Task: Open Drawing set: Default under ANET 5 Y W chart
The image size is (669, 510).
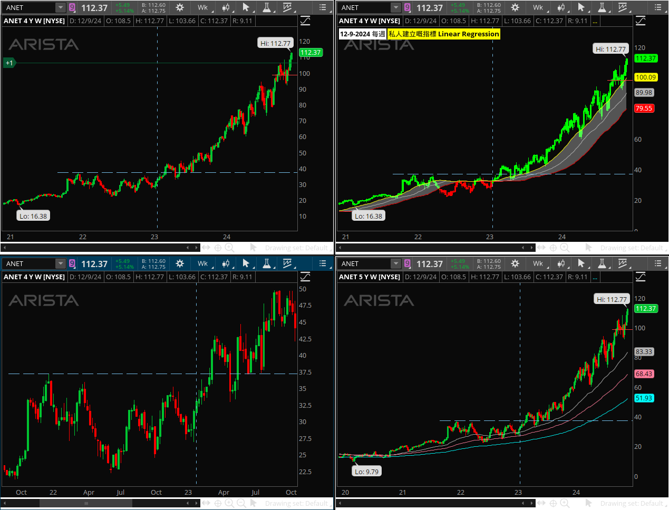Action: (x=632, y=503)
